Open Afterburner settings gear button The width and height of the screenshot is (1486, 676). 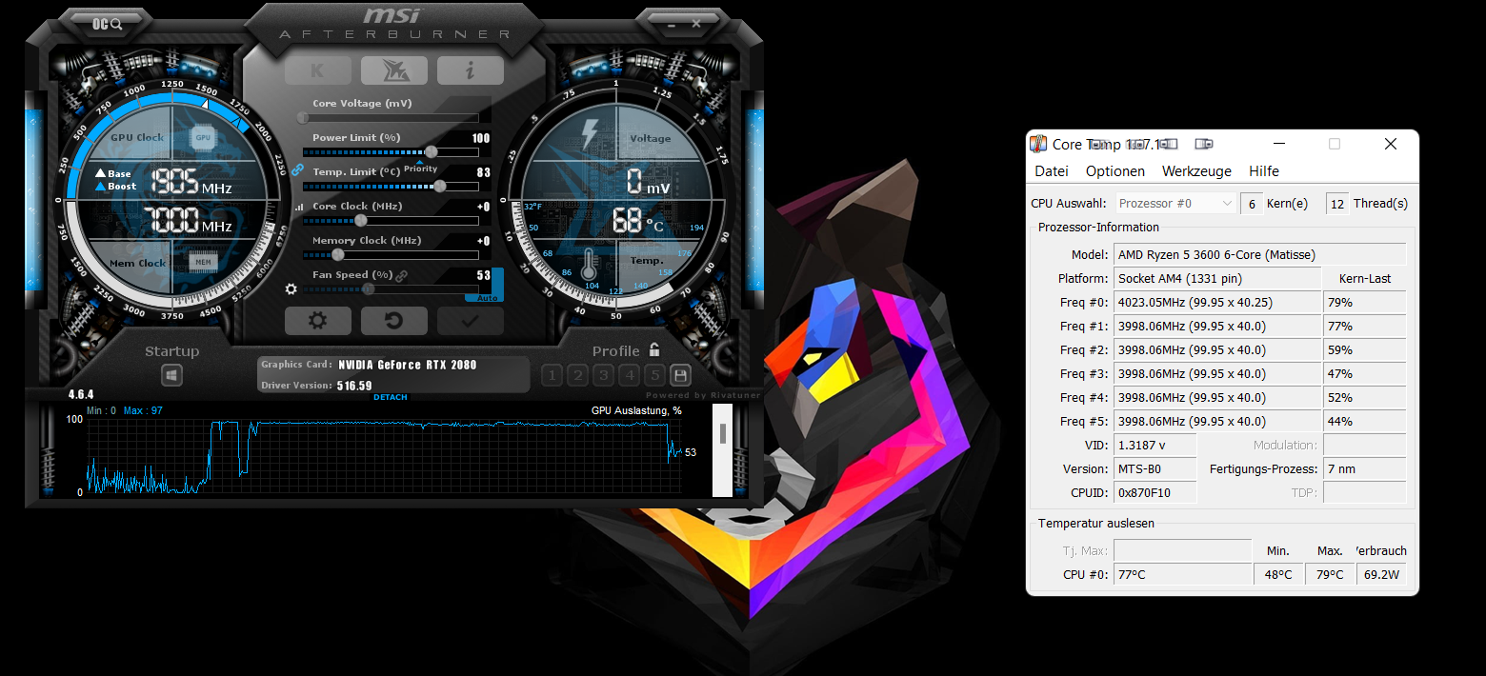(317, 321)
